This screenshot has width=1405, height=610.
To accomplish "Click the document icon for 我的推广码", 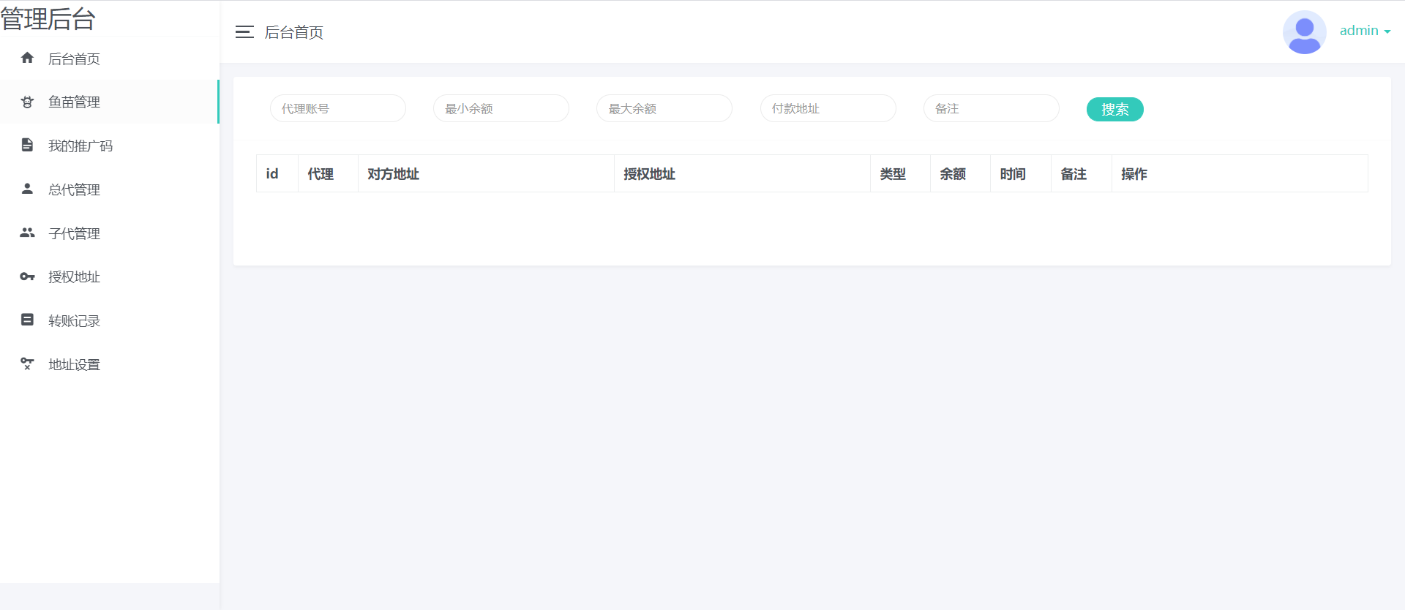I will (27, 145).
